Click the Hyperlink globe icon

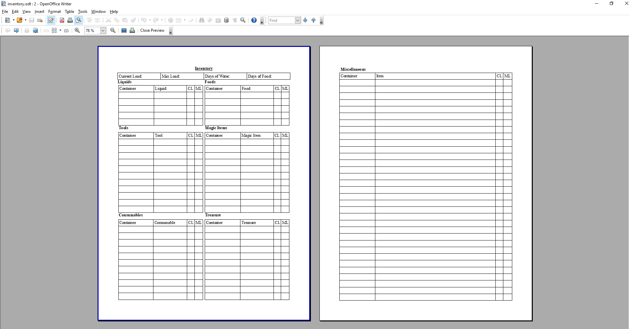point(171,20)
